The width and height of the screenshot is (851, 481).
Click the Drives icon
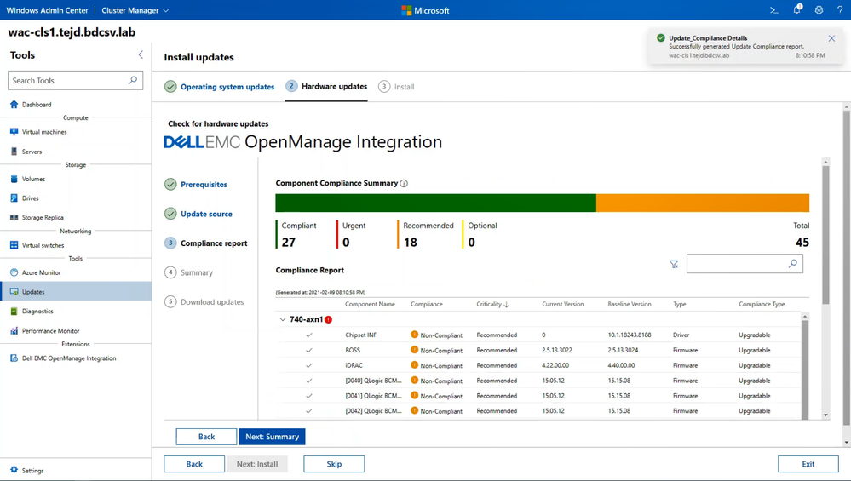click(x=14, y=198)
